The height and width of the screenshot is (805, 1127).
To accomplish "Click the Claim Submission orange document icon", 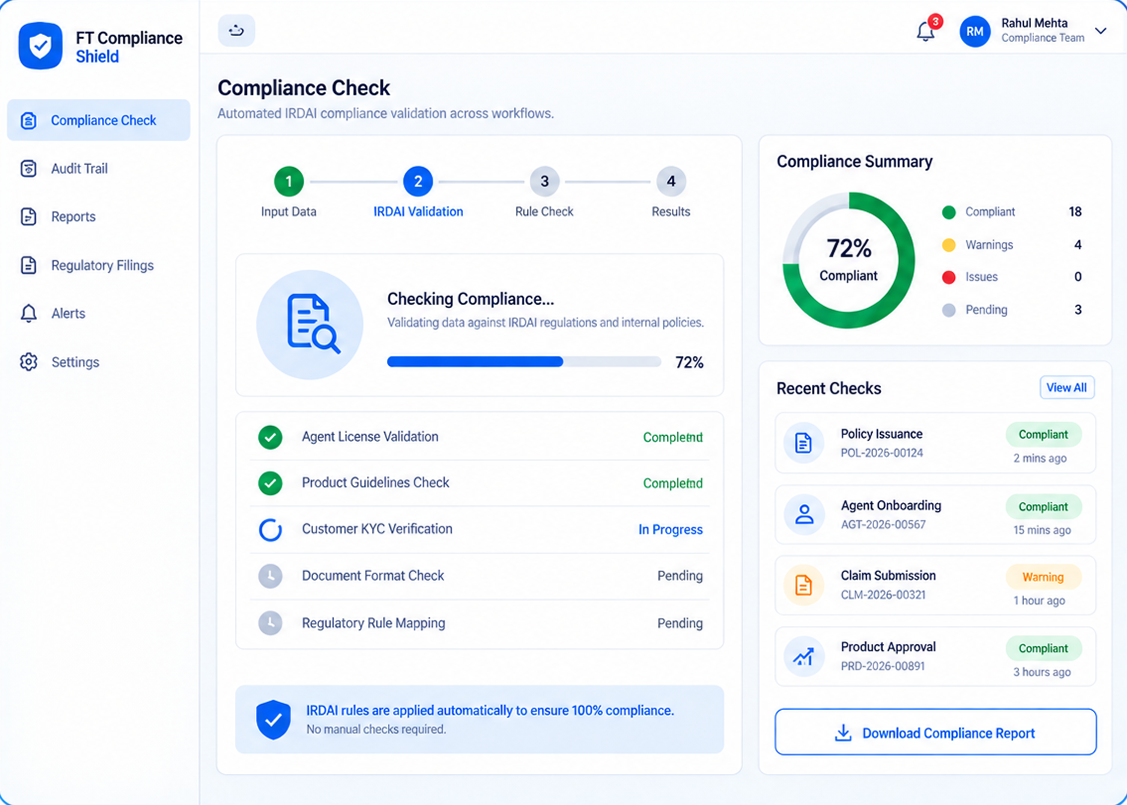I will pos(804,585).
